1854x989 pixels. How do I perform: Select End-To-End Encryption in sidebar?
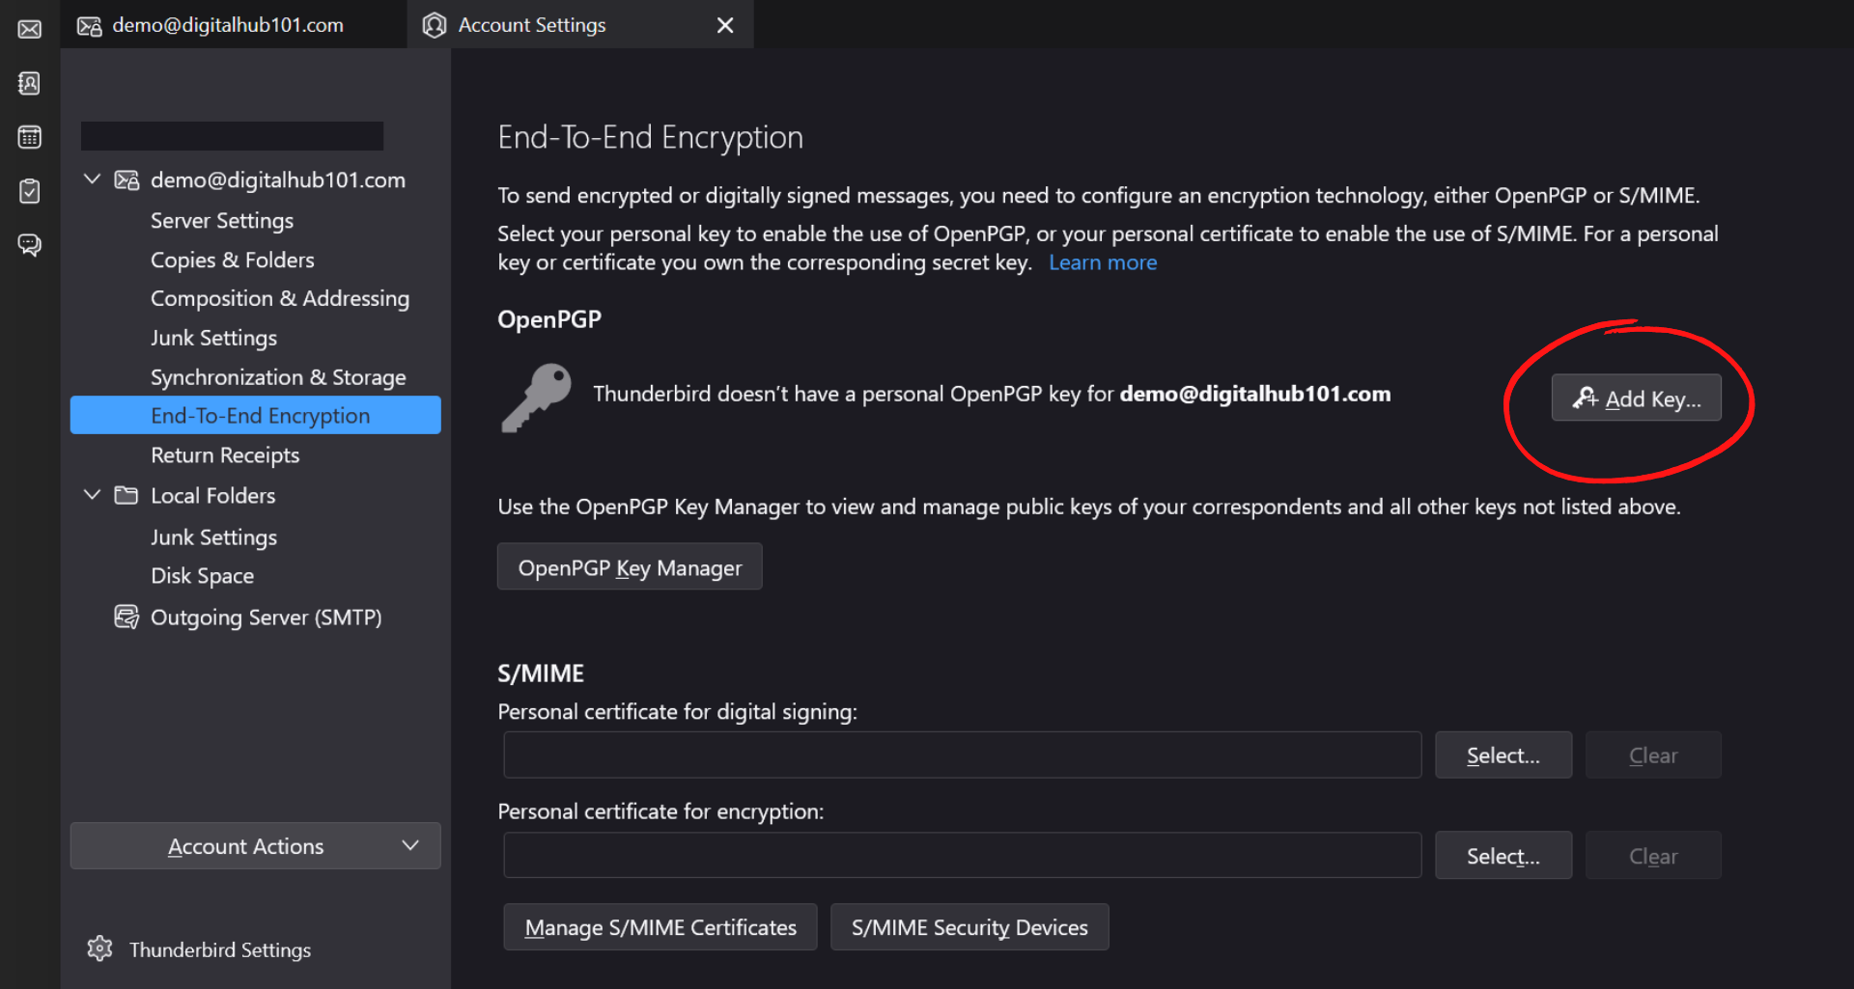[256, 416]
